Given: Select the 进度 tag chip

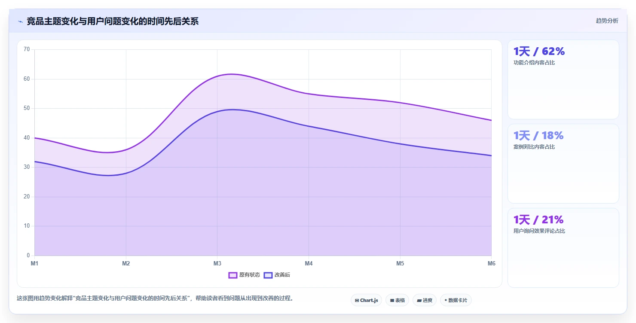Looking at the screenshot, I should pyautogui.click(x=425, y=300).
